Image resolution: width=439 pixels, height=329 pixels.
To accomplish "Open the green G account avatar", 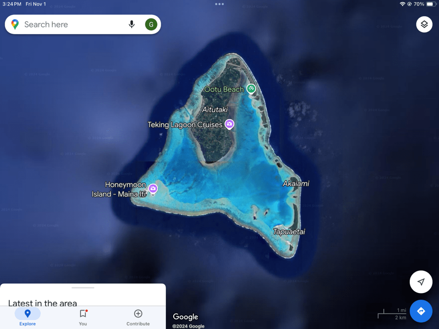I will (x=151, y=24).
